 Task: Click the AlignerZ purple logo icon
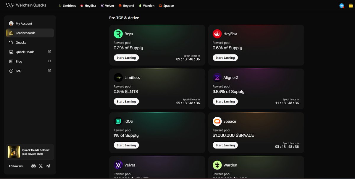(x=217, y=77)
